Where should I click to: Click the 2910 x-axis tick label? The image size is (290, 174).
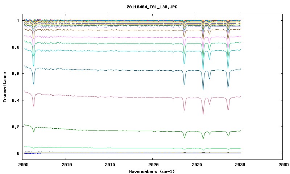(x=67, y=165)
